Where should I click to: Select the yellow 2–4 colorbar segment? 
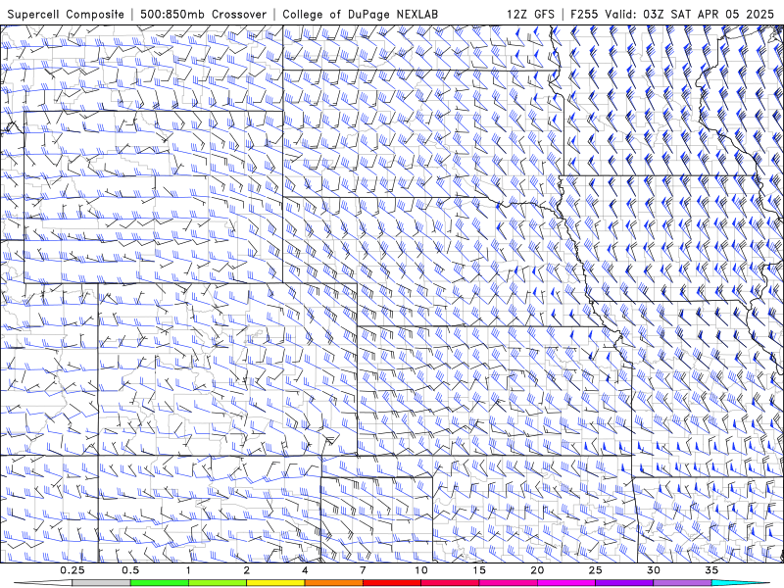(275, 583)
